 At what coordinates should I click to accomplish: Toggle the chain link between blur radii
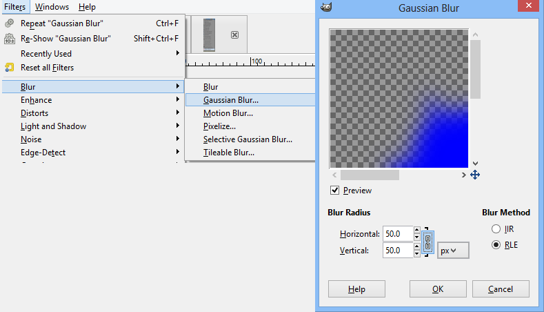click(427, 242)
